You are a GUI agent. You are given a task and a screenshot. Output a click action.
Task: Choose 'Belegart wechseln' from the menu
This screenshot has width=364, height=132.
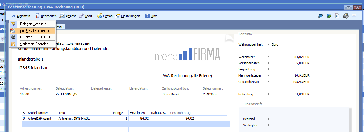(x=33, y=24)
